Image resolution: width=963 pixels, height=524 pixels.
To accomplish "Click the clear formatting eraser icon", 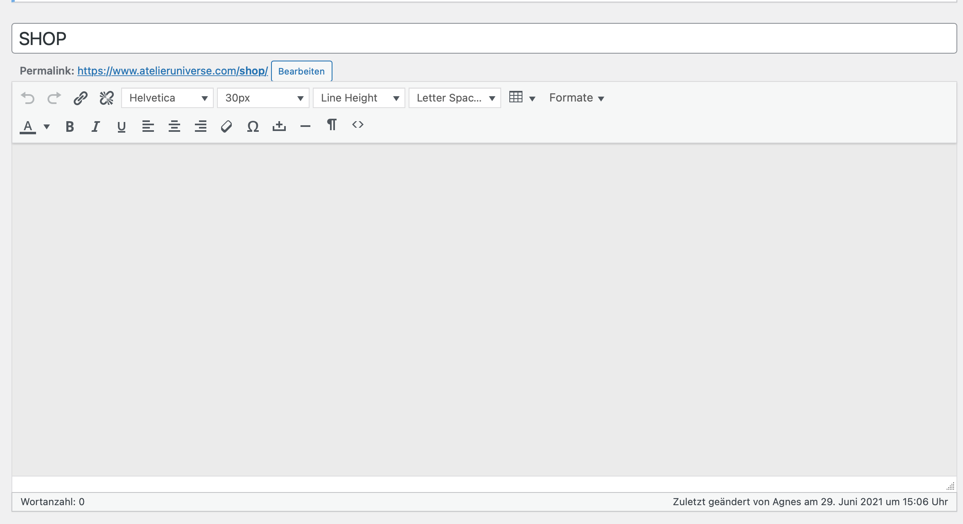I will click(226, 126).
